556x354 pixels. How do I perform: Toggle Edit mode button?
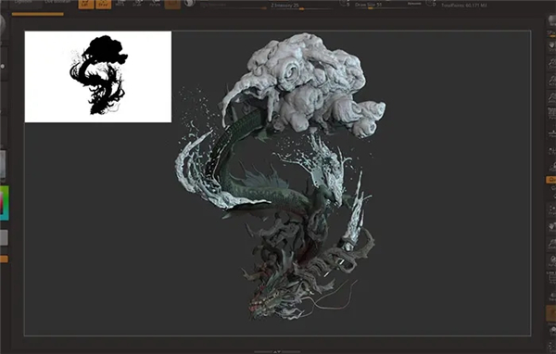(86, 4)
